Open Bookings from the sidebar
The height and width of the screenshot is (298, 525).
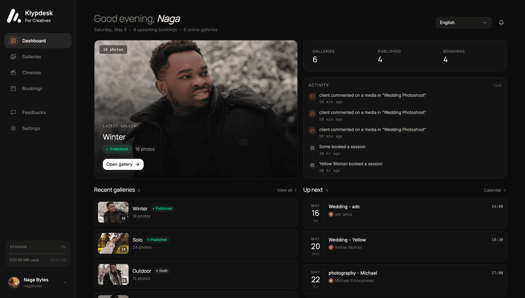point(38,89)
